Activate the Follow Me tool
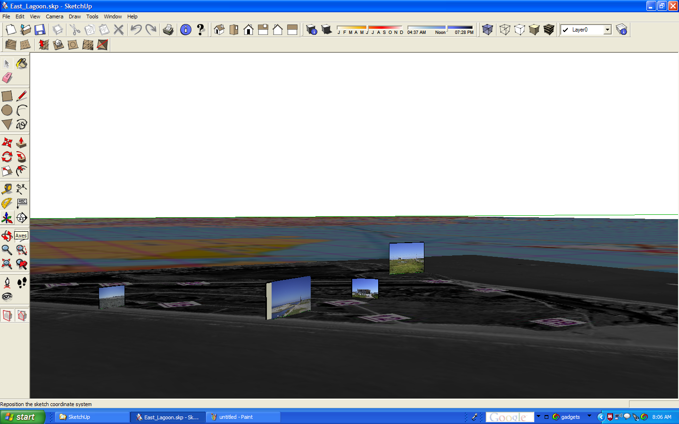The width and height of the screenshot is (679, 424). click(22, 156)
